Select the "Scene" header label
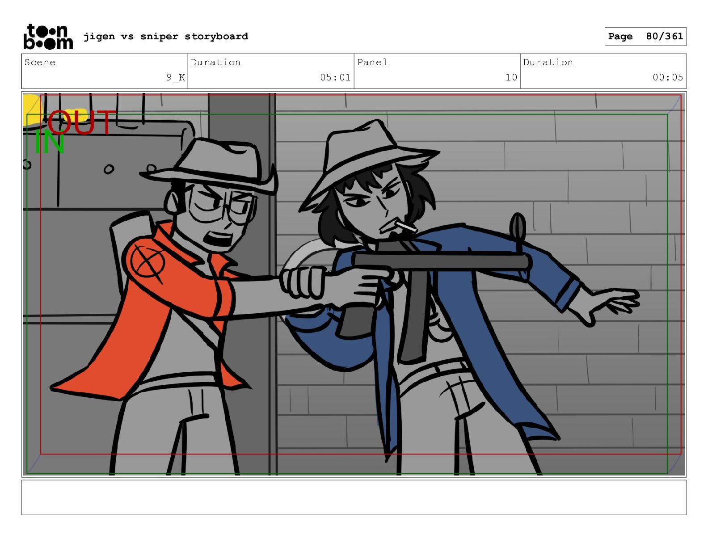708x547 pixels. [40, 62]
